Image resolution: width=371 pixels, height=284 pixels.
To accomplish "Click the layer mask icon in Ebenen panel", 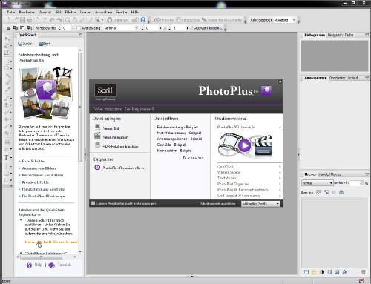I will (x=329, y=272).
